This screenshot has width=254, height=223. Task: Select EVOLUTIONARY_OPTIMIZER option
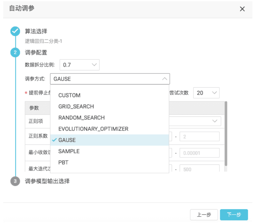click(110, 129)
